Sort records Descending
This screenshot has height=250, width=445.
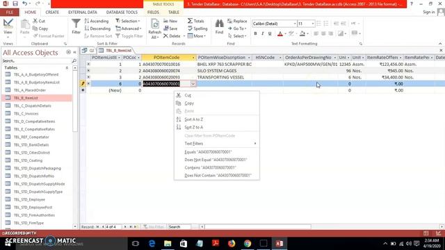click(97, 28)
